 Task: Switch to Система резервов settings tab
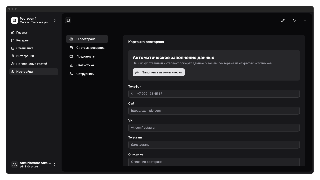(x=90, y=48)
